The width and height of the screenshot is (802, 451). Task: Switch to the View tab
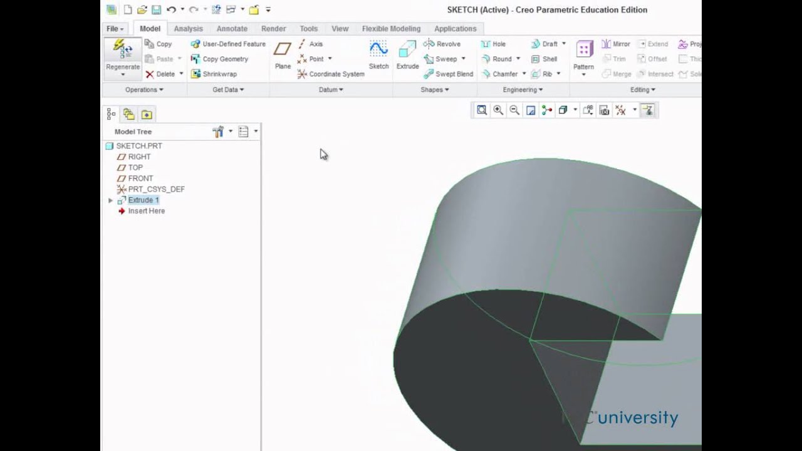point(340,29)
